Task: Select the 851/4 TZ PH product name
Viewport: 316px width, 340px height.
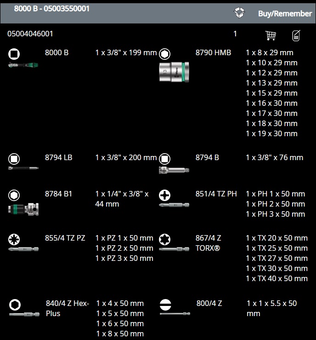Action: (216, 194)
